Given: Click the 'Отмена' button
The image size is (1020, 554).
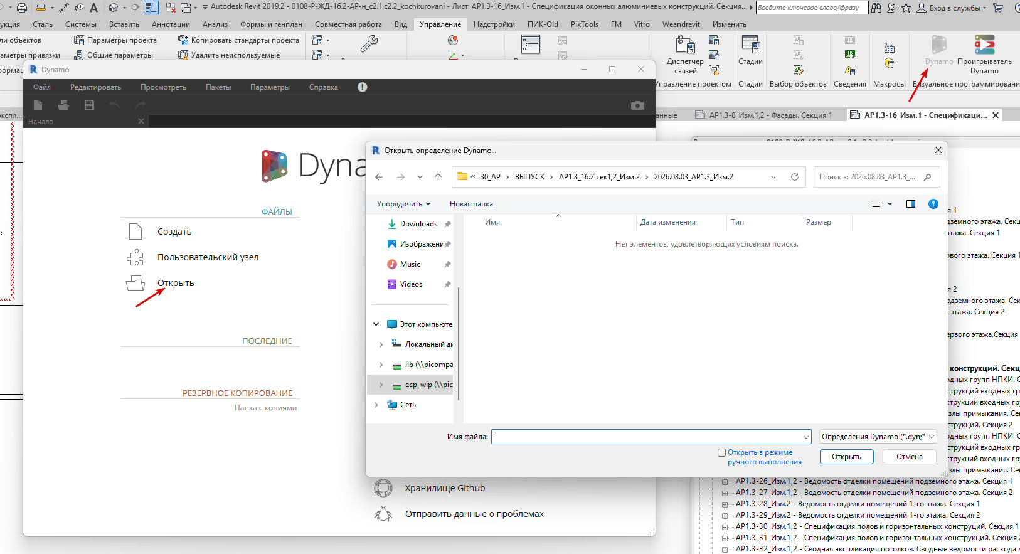Looking at the screenshot, I should [909, 457].
